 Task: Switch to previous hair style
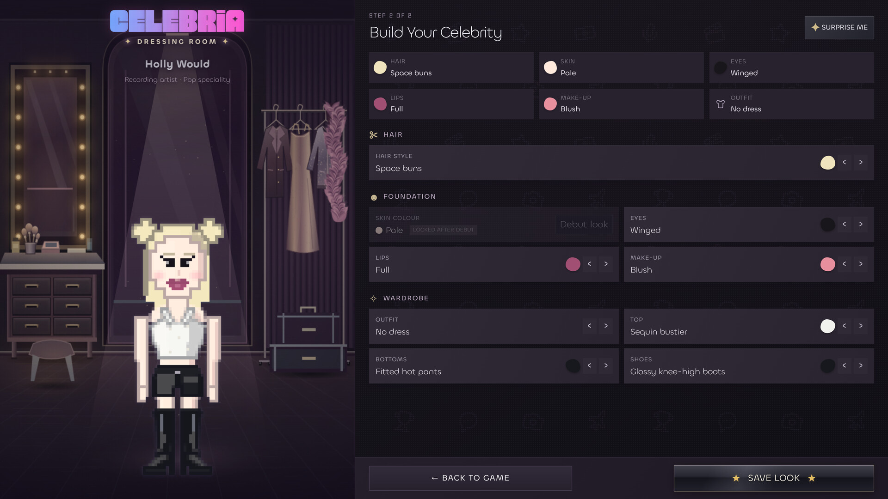point(844,162)
